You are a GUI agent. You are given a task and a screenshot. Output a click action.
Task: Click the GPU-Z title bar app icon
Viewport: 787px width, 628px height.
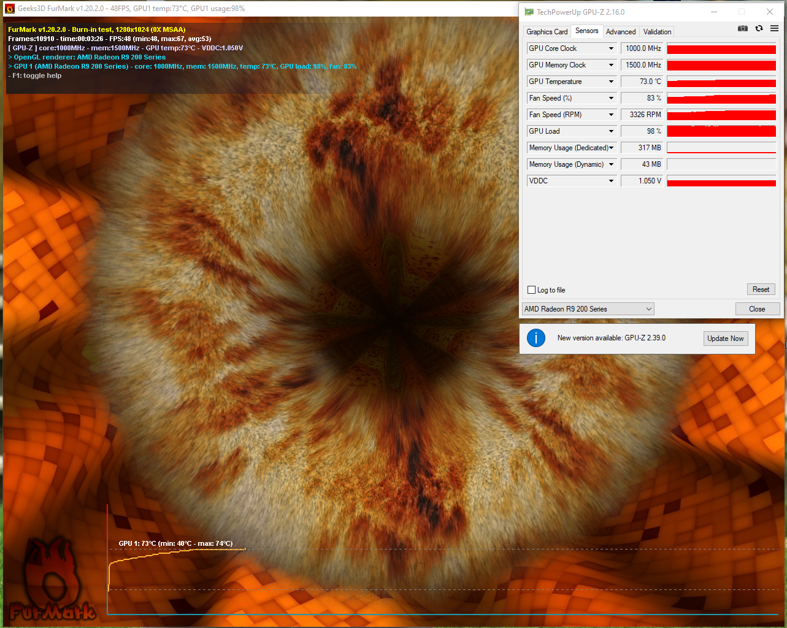click(x=529, y=12)
